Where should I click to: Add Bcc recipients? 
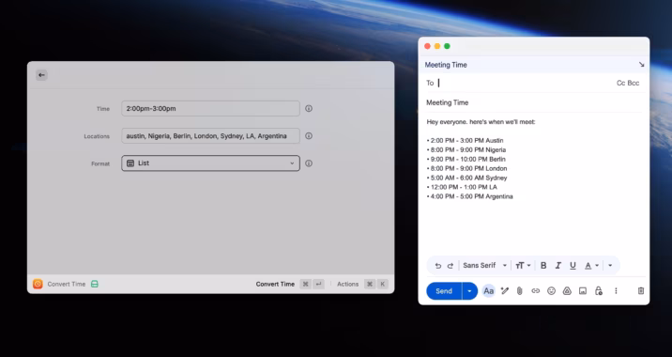tap(634, 83)
